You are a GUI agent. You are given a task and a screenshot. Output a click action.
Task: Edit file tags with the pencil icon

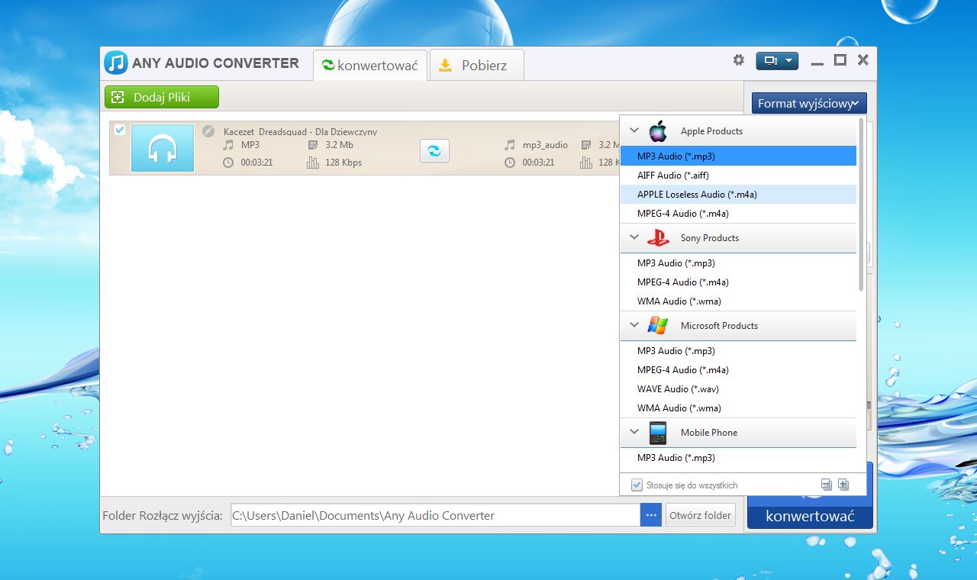click(208, 131)
